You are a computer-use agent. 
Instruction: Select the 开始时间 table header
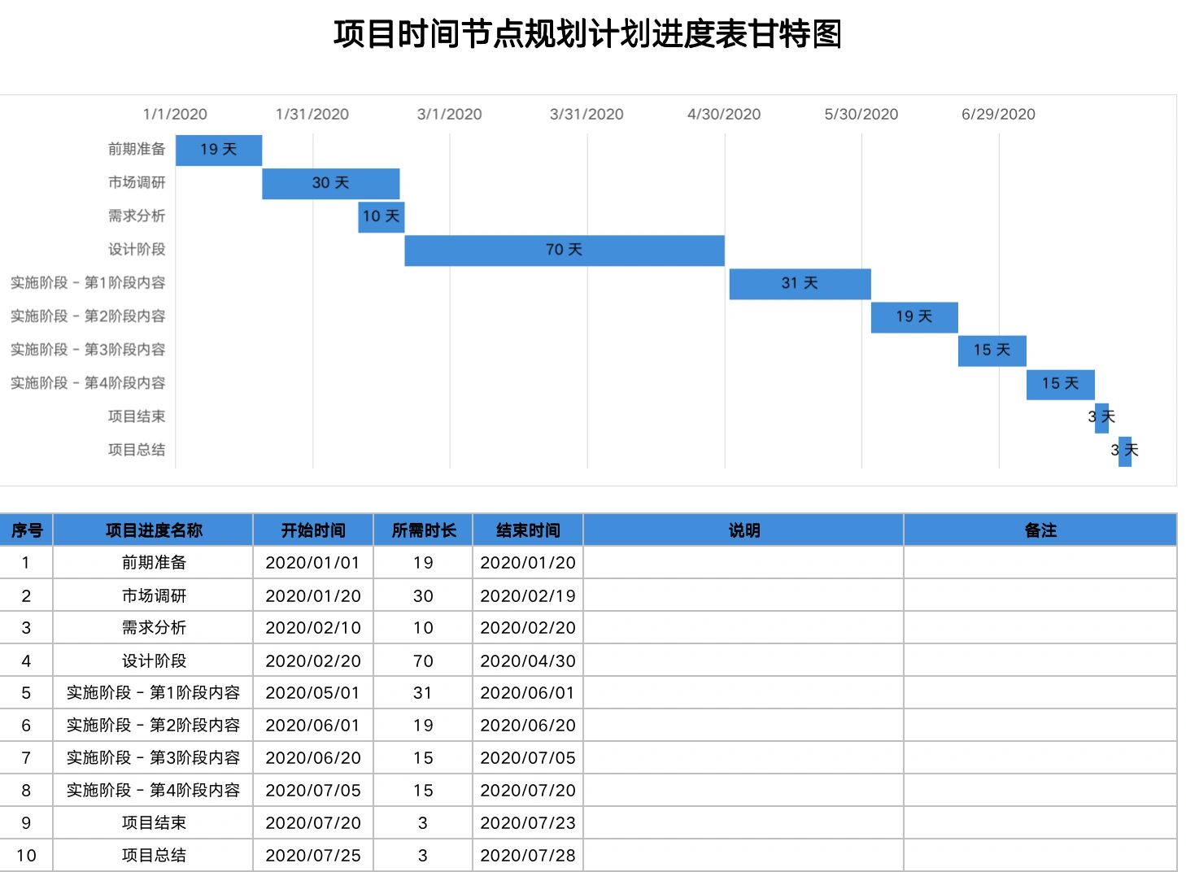[x=312, y=530]
